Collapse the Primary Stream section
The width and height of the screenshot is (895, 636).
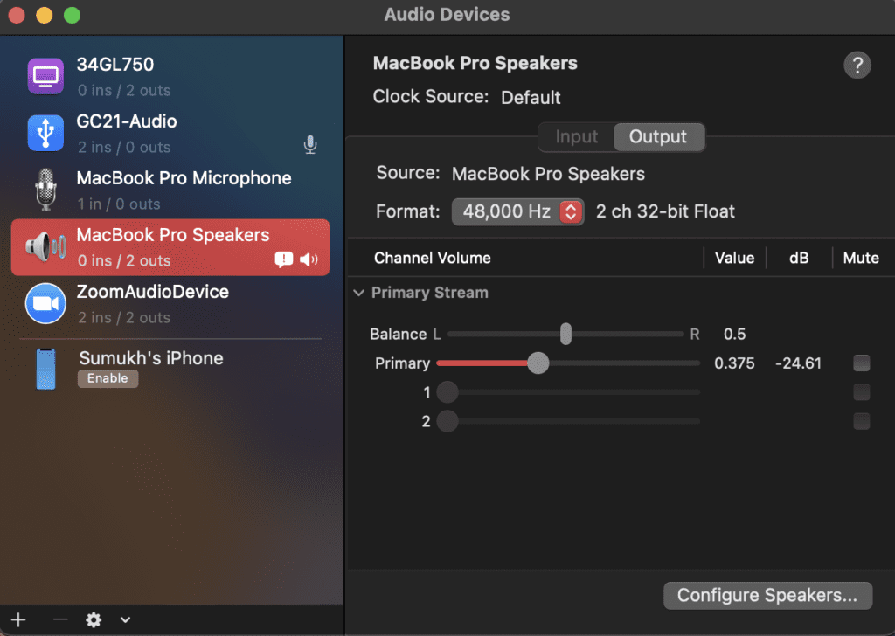click(358, 293)
